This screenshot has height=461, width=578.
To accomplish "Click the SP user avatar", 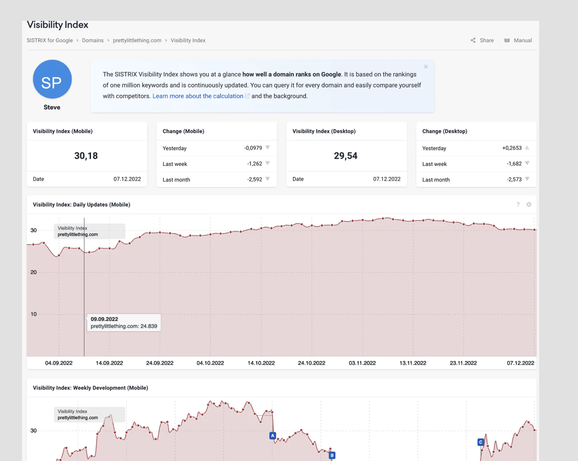I will [52, 79].
